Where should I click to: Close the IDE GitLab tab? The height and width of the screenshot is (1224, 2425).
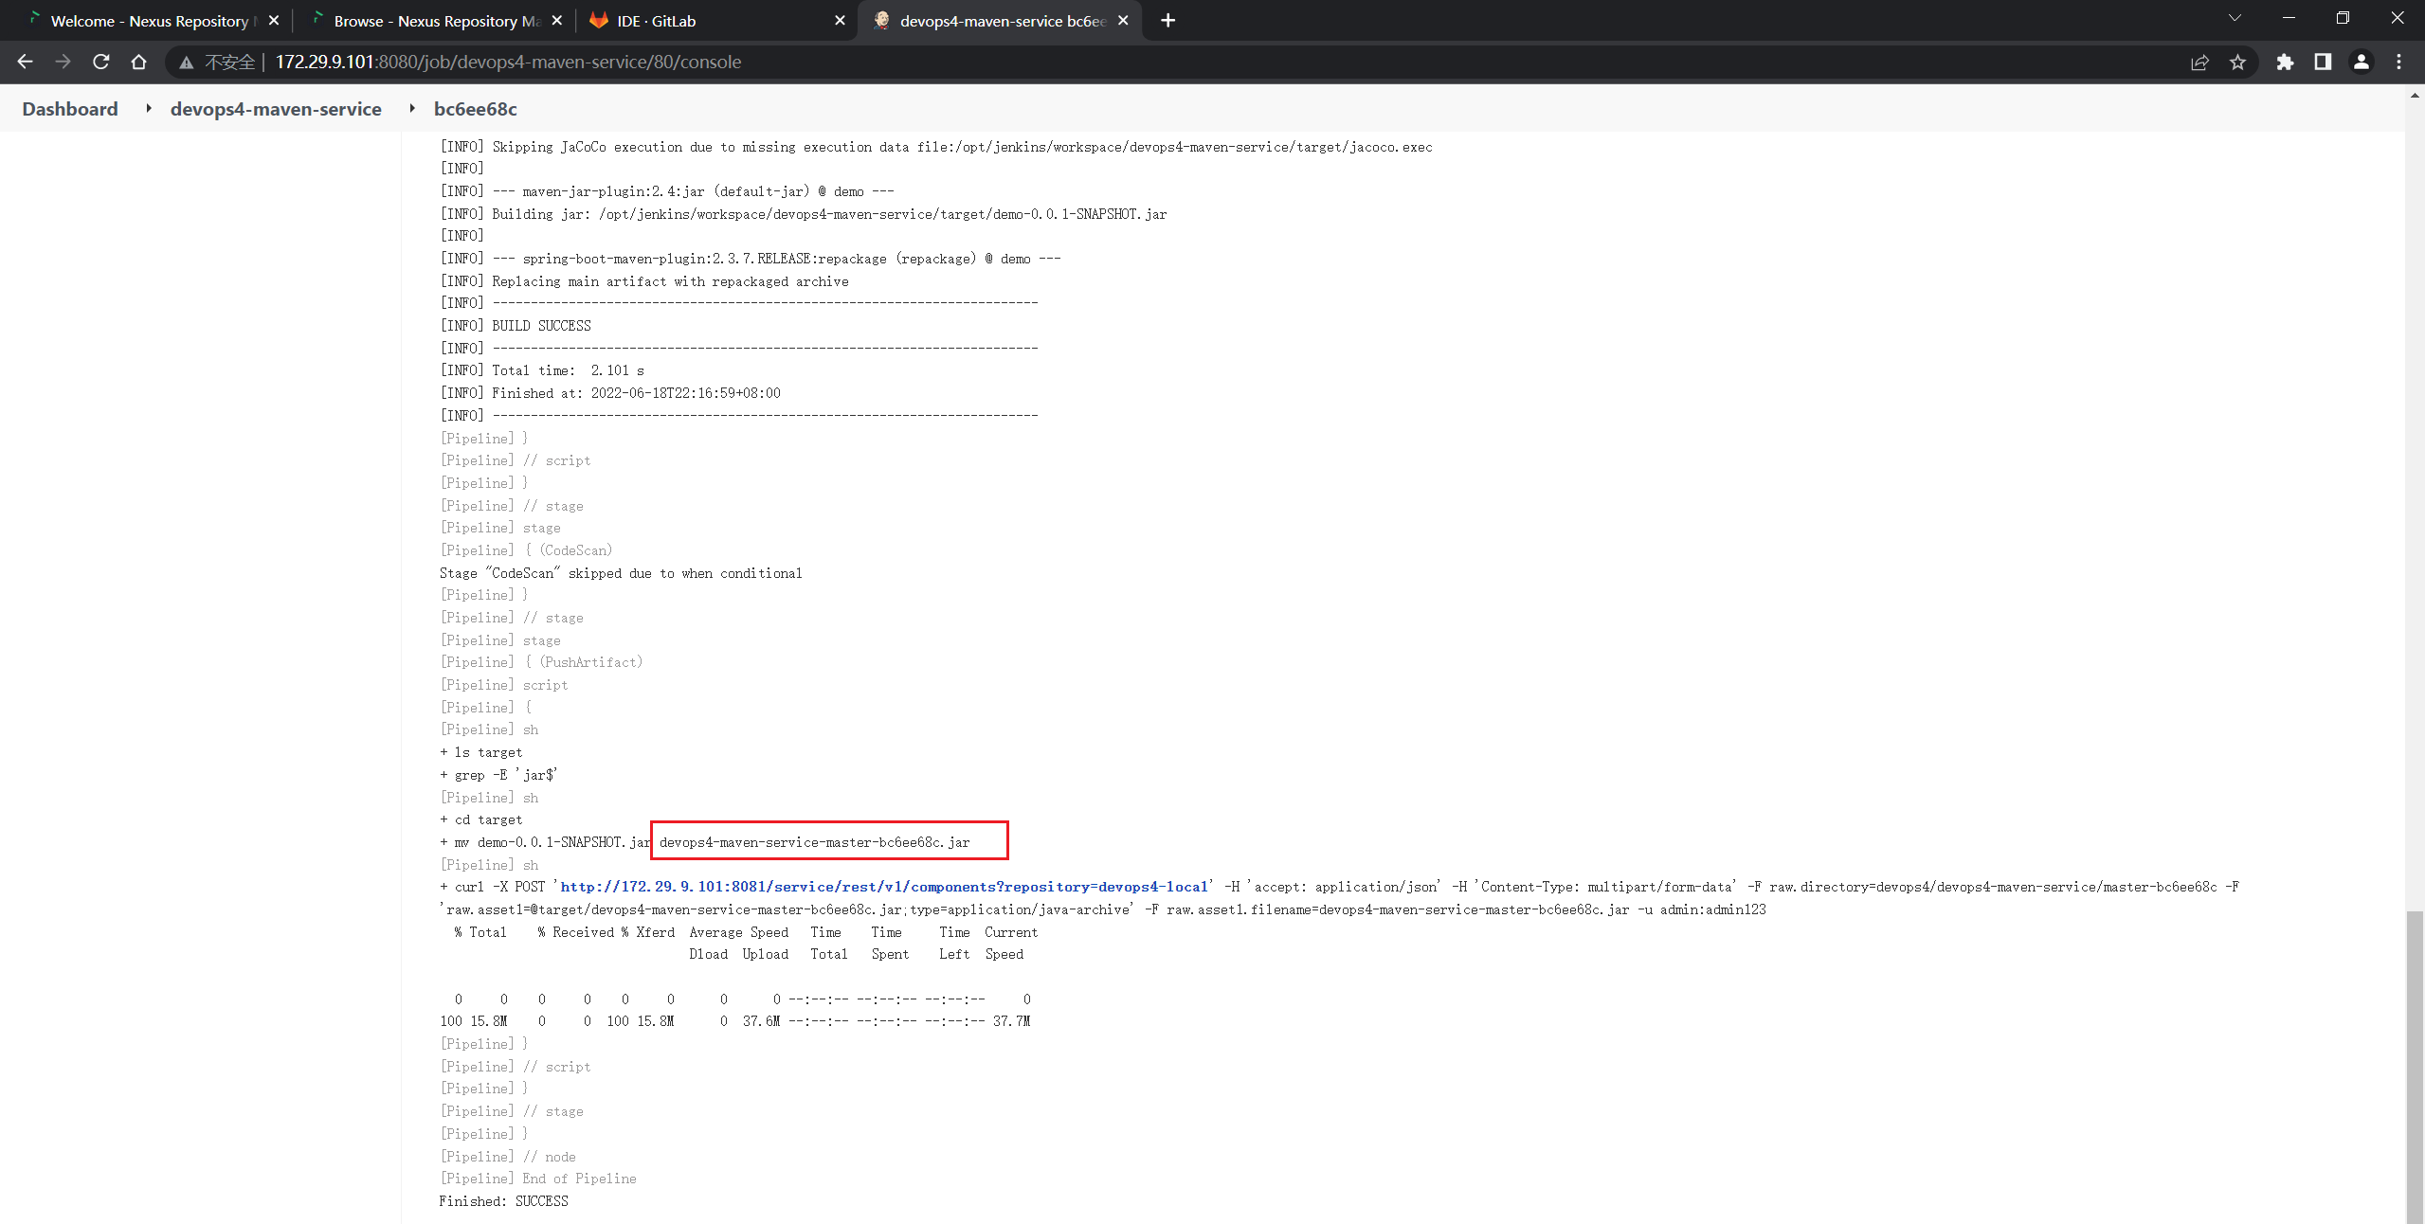[x=840, y=20]
